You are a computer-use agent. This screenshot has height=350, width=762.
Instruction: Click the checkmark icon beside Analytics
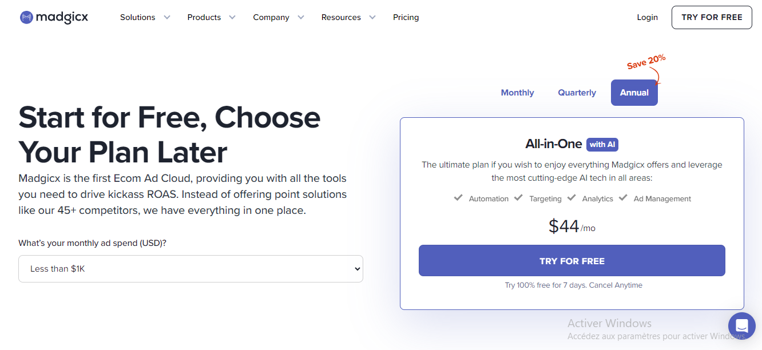coord(571,198)
